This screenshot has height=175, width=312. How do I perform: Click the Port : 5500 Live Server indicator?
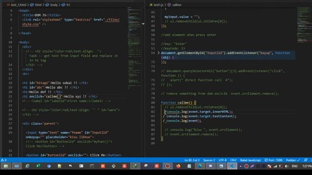pos(273,160)
